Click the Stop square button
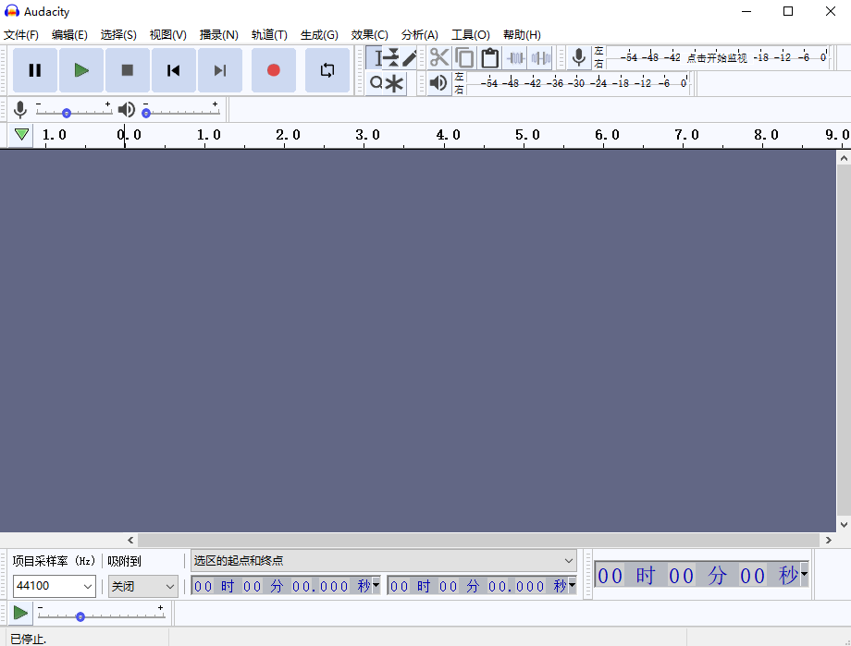851x646 pixels. point(128,70)
